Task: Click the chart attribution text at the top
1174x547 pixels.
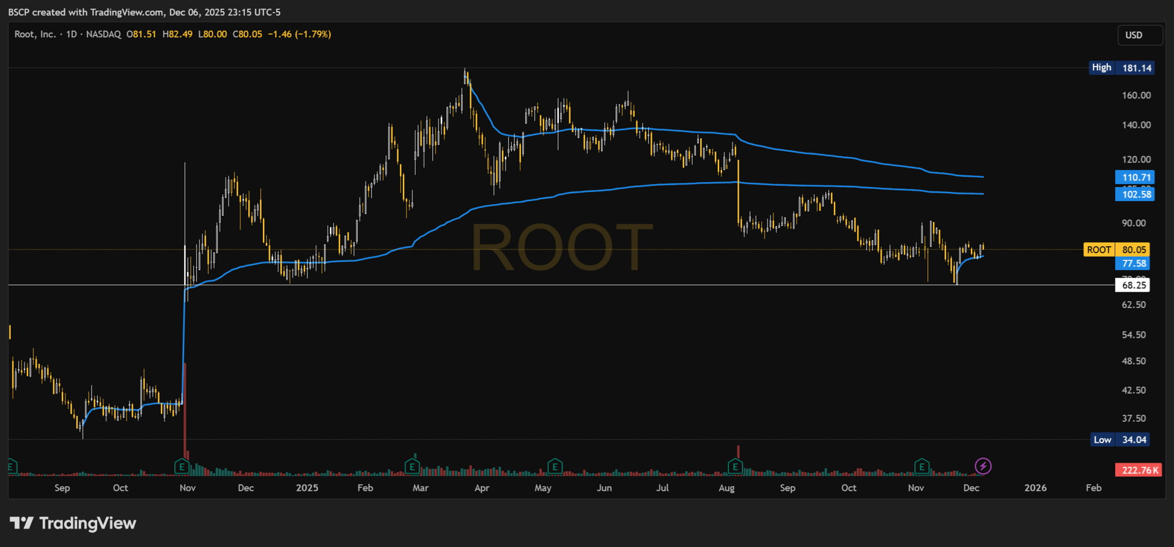Action: pyautogui.click(x=144, y=12)
